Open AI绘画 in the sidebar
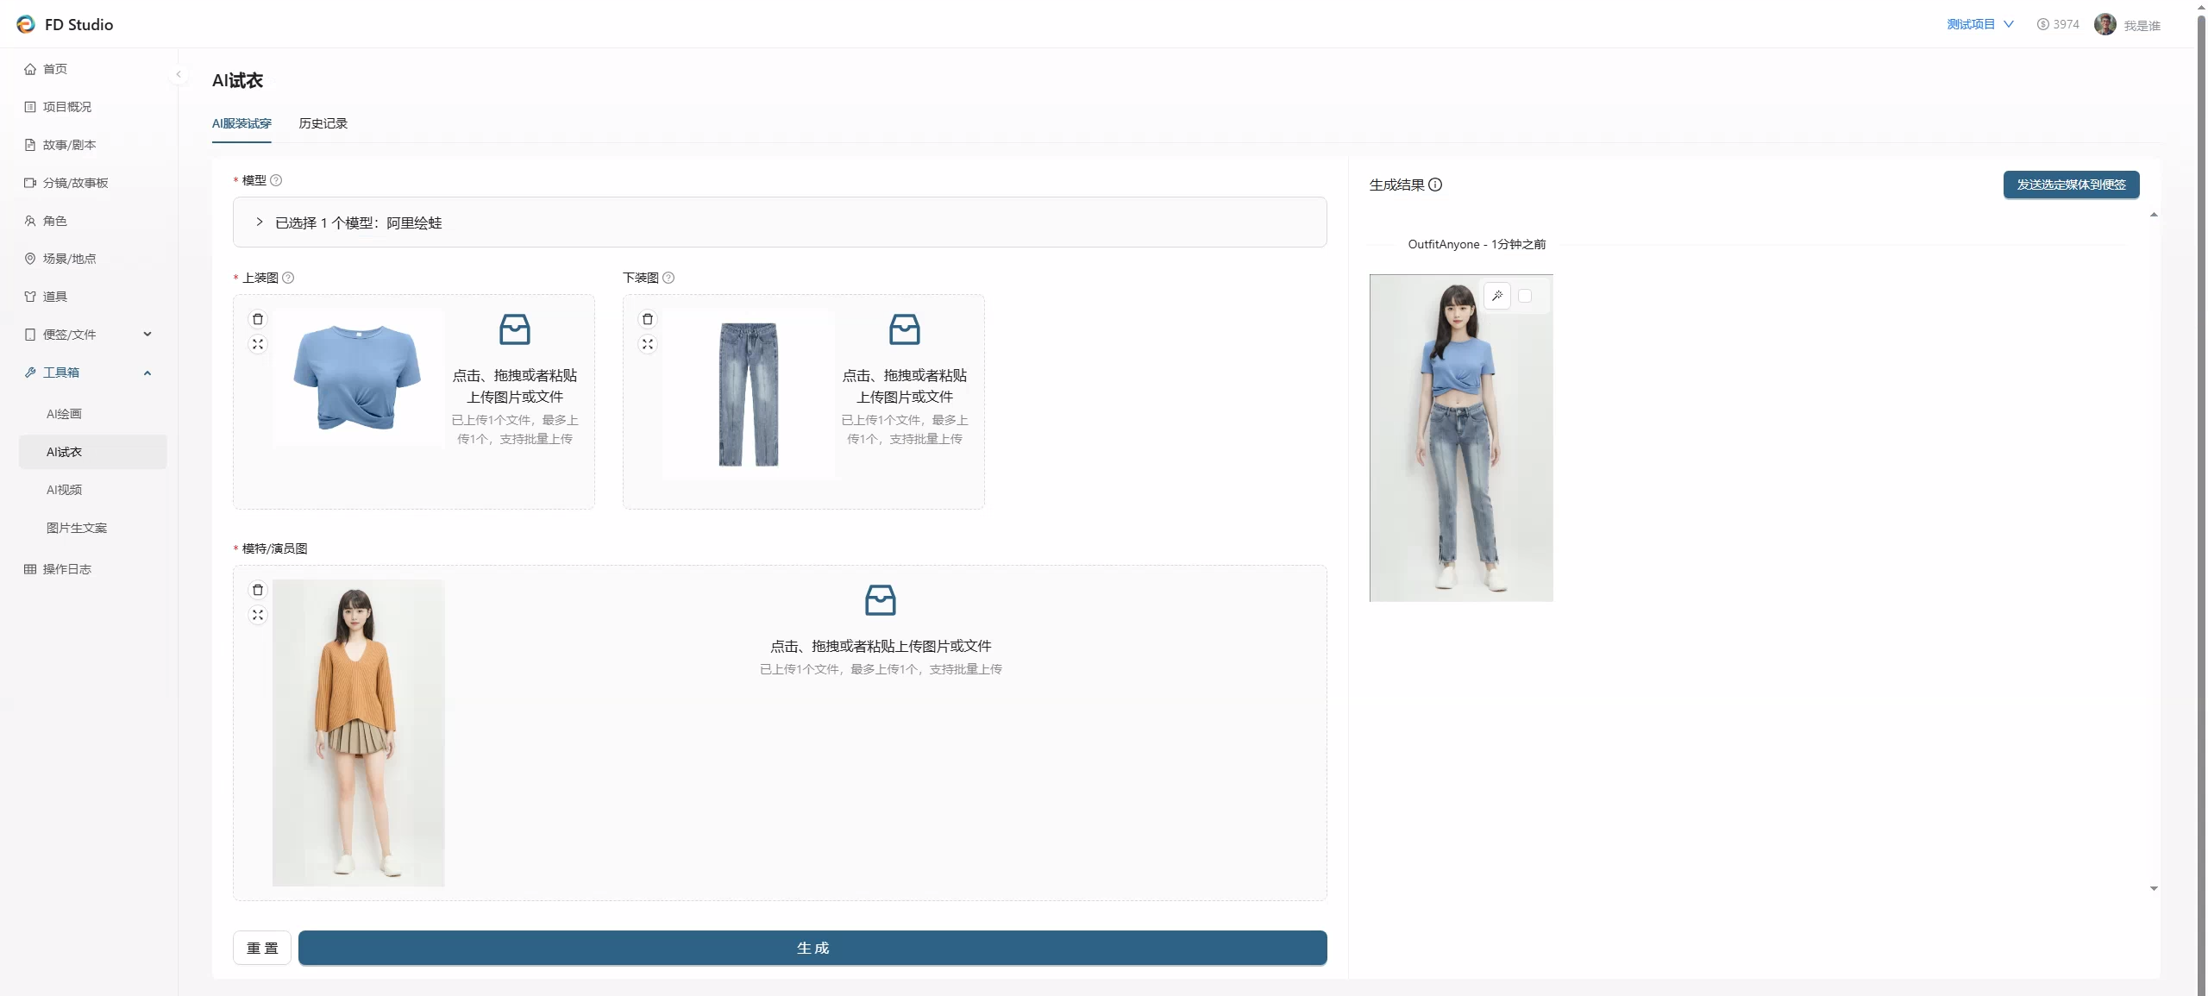This screenshot has height=996, width=2208. tap(92, 414)
